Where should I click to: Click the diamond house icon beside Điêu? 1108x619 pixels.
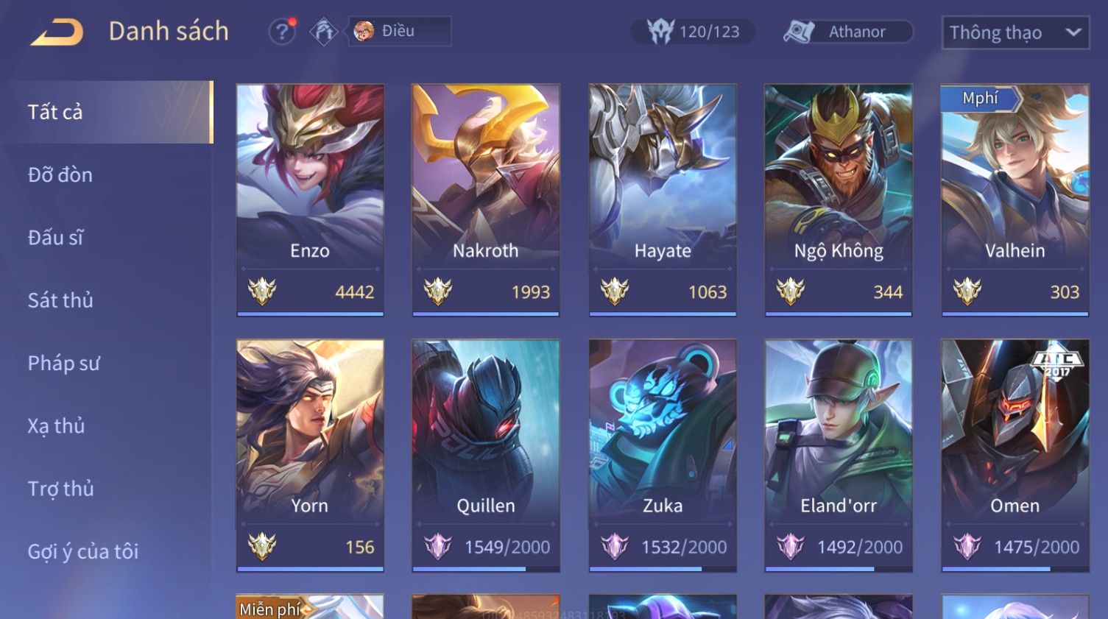(323, 32)
